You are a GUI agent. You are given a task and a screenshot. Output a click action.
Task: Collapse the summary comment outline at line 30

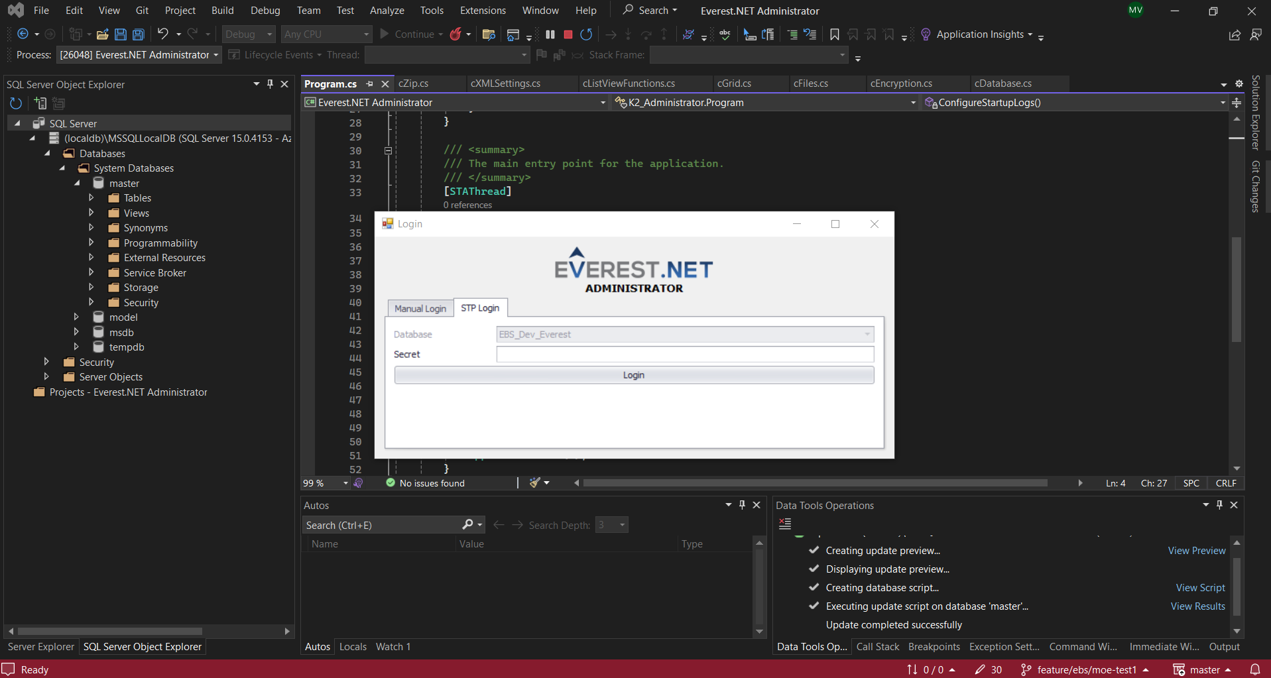[x=389, y=151]
